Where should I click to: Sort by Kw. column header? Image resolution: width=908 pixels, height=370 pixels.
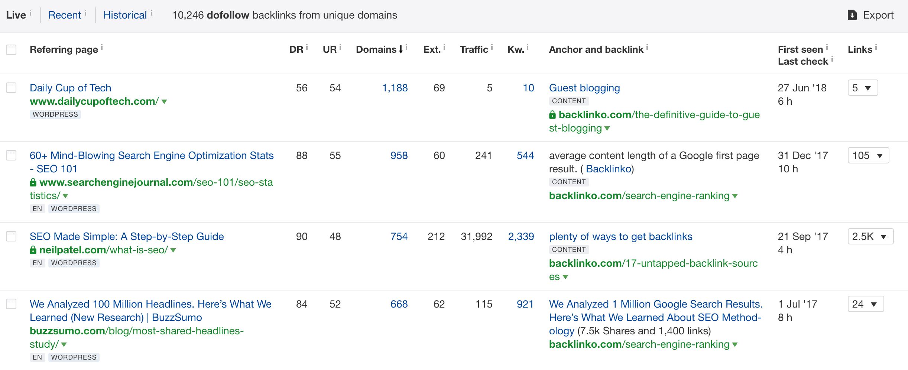coord(516,49)
